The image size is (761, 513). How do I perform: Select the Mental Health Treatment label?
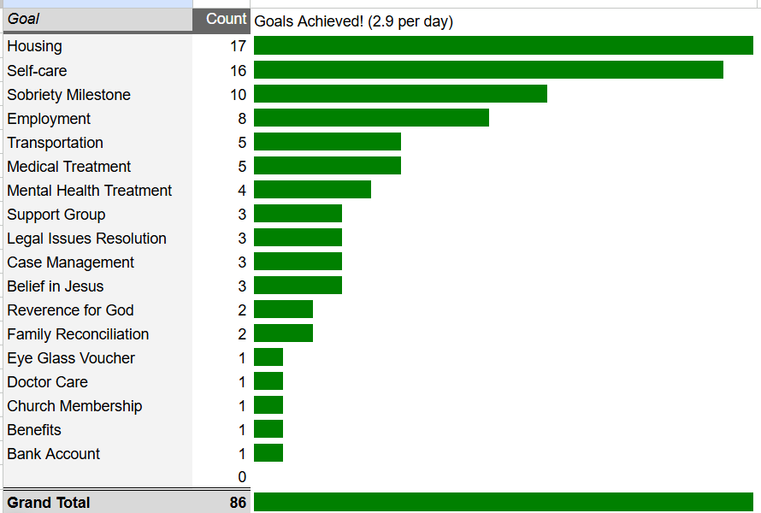click(x=89, y=191)
